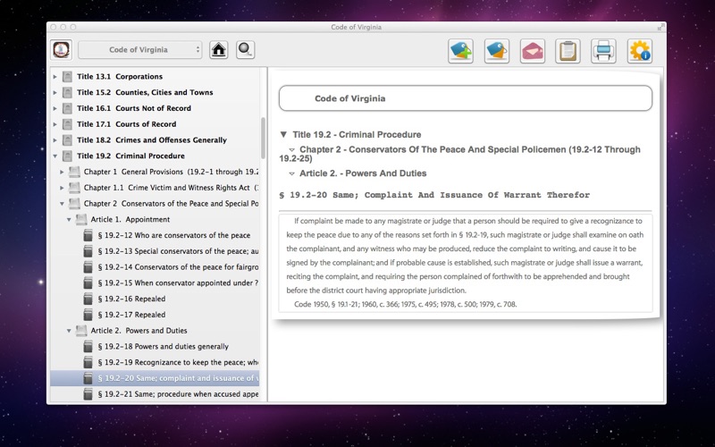Click book icon beside Title 15.2 Counties

click(x=67, y=93)
